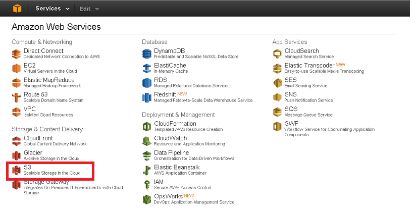
Task: Click 'Secure AWS Access Control' text
Action: [x=183, y=187]
